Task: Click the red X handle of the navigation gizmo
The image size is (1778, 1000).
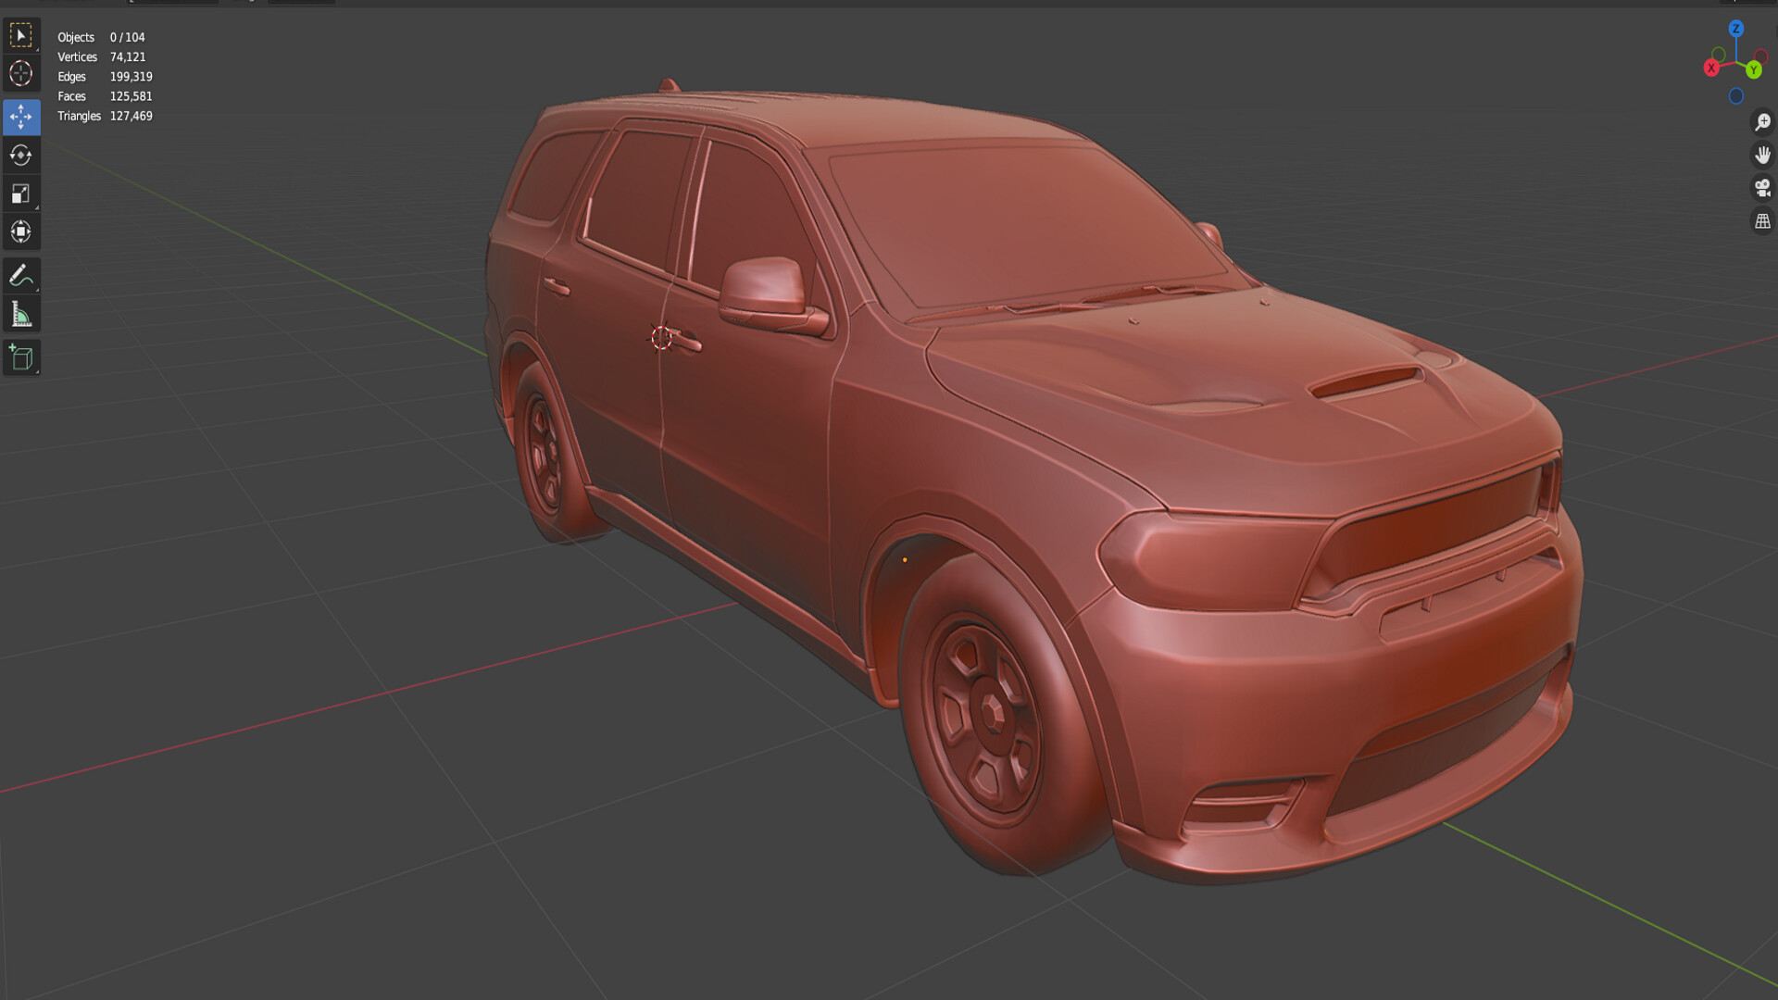Action: click(1711, 68)
